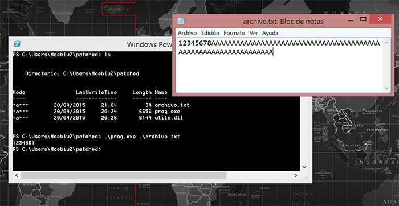The image size is (399, 206).
Task: Click the Notepad scrollbar down arrow
Action: point(386,88)
